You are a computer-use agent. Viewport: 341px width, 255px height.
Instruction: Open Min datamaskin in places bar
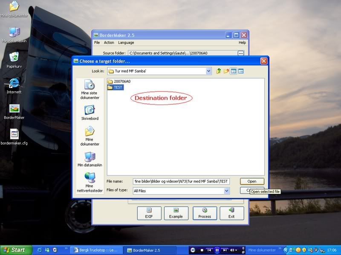coord(90,159)
